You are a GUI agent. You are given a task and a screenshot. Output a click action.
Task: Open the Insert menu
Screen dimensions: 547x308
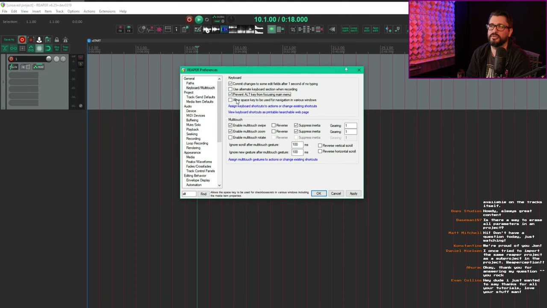pos(36,11)
